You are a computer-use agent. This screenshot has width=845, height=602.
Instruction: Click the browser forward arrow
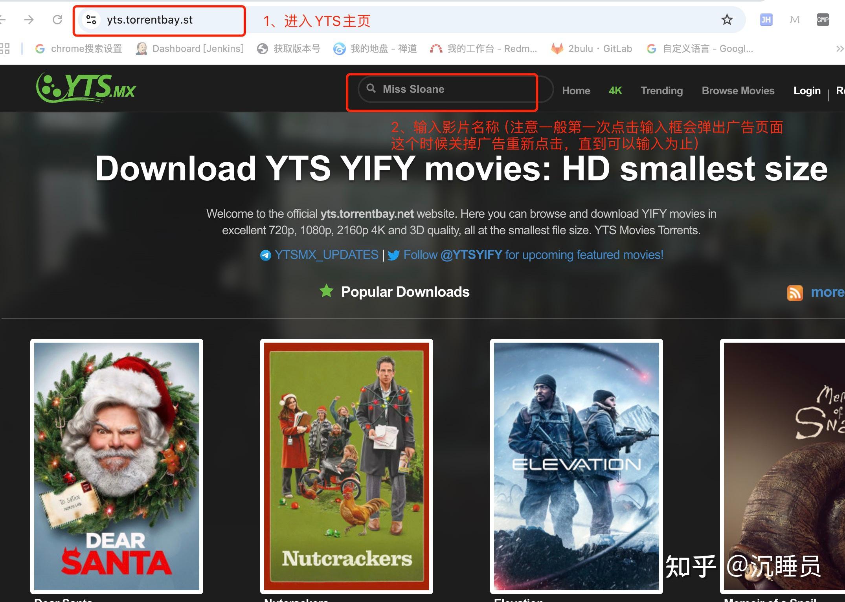29,20
